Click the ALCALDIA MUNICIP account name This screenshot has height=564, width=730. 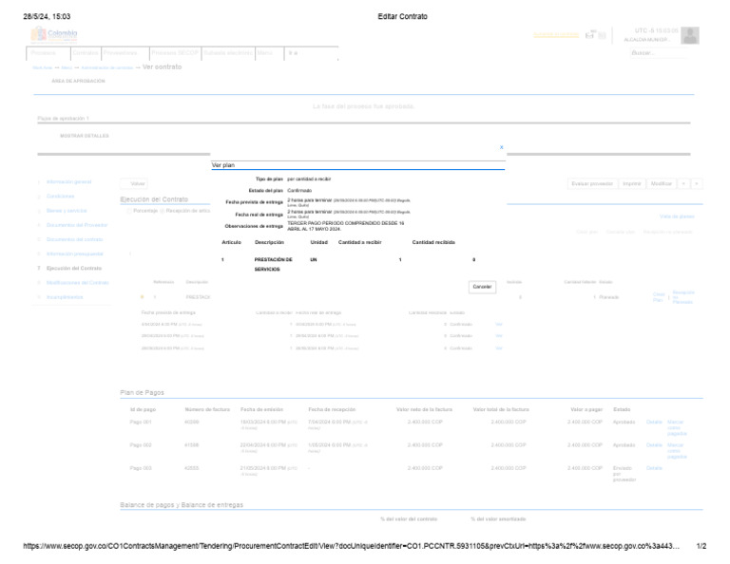tap(645, 40)
